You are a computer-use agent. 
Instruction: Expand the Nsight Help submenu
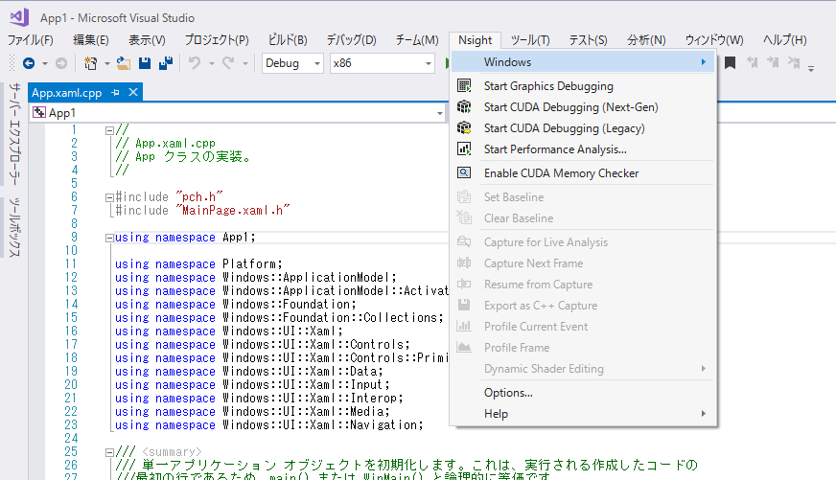(583, 414)
